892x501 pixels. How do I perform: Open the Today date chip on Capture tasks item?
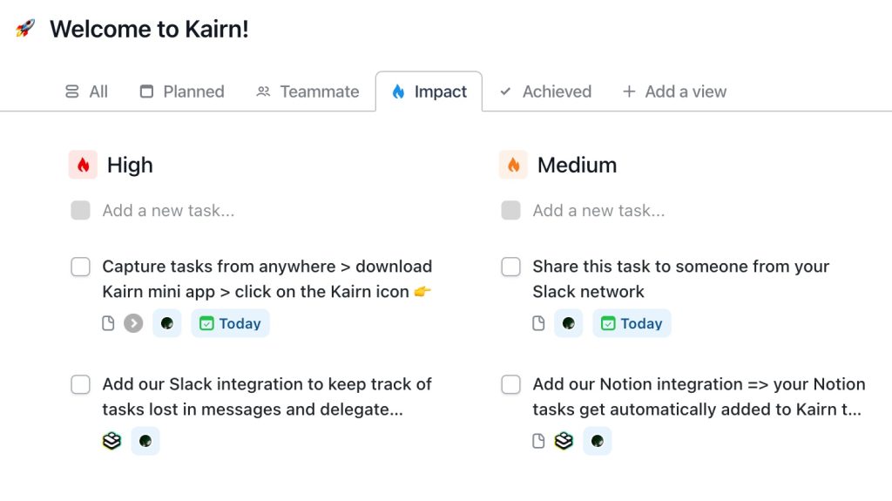(x=230, y=323)
